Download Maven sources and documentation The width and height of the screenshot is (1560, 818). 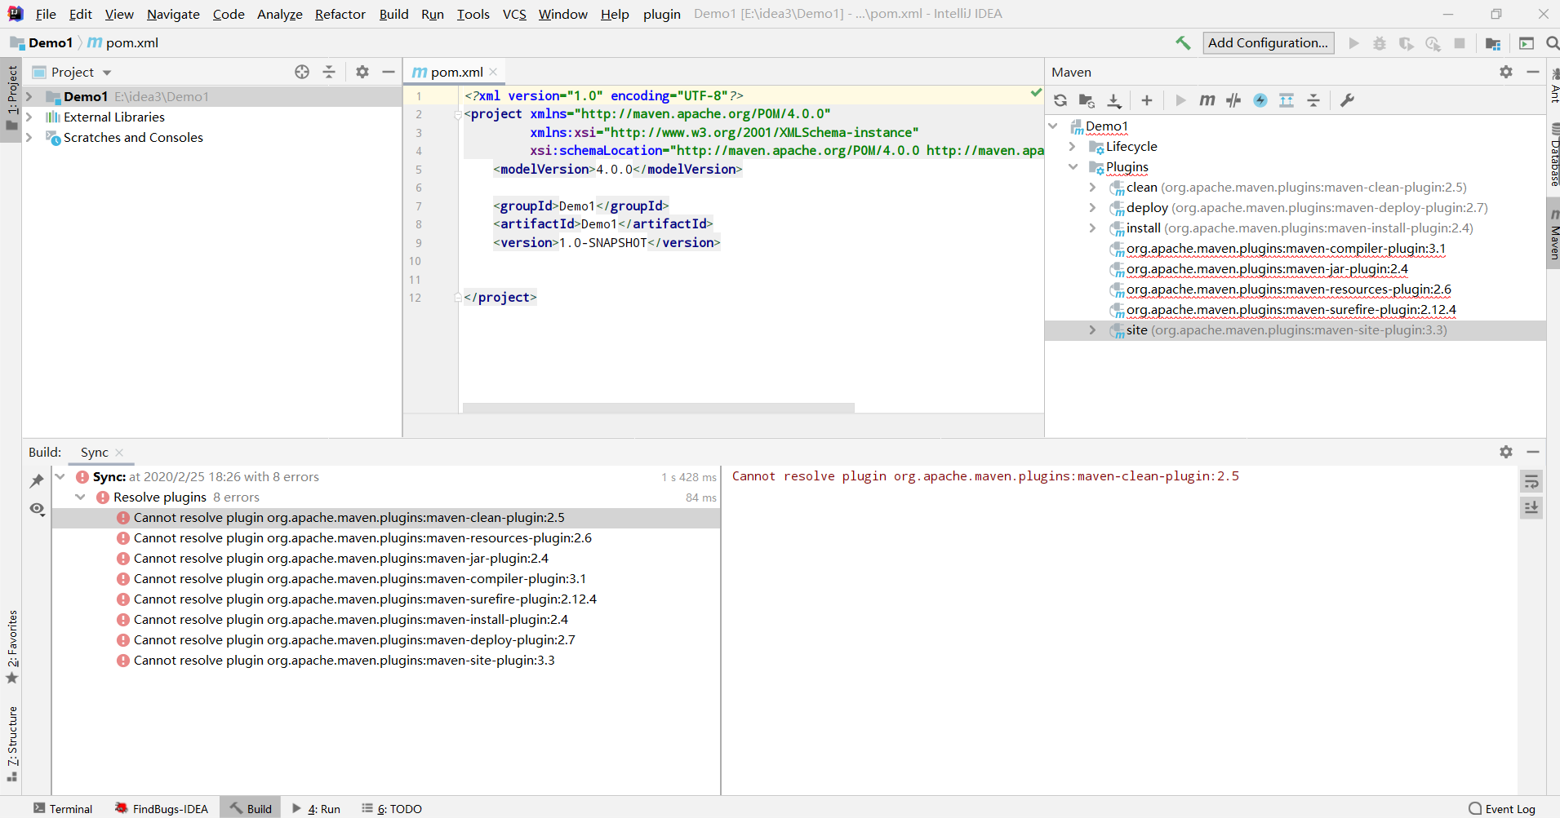1114,100
